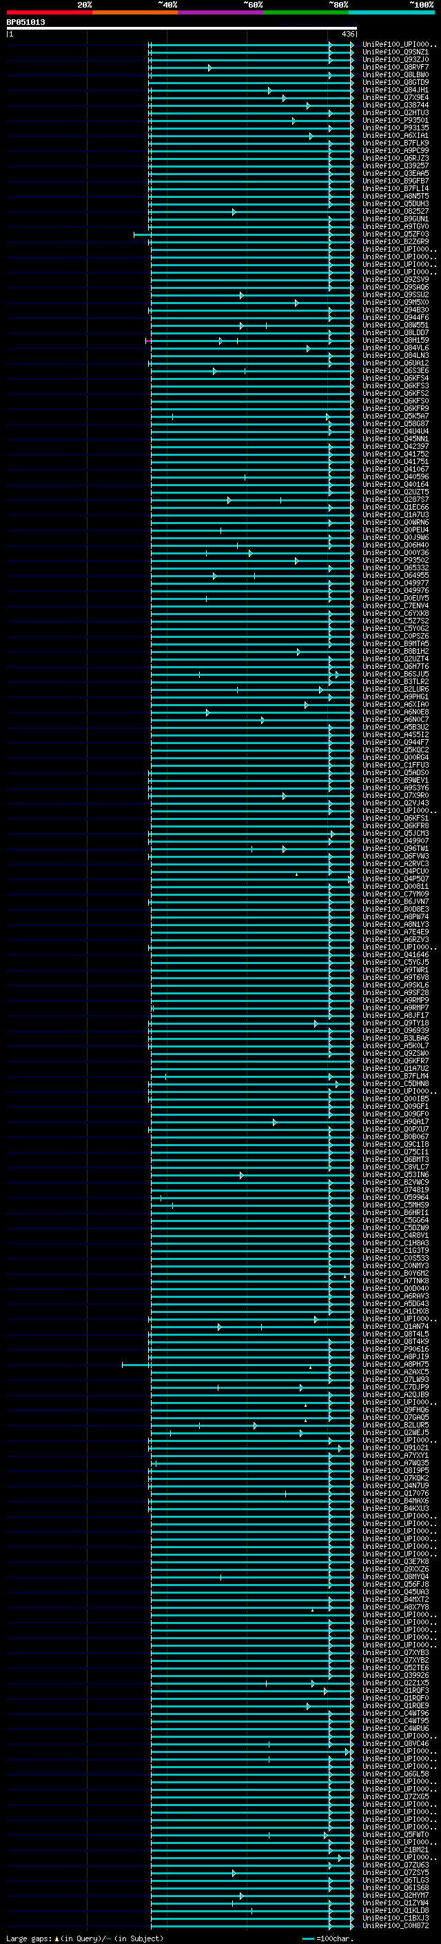The height and width of the screenshot is (1944, 441).
Task: Pick hit UniRef100_Q8LDD7
Action: click(395, 333)
